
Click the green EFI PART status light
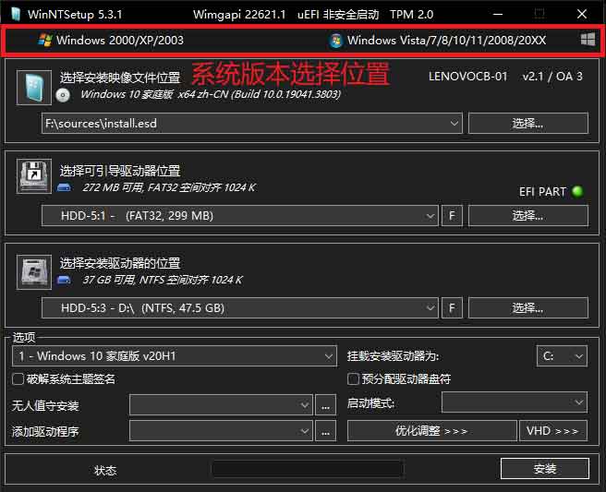tap(577, 191)
